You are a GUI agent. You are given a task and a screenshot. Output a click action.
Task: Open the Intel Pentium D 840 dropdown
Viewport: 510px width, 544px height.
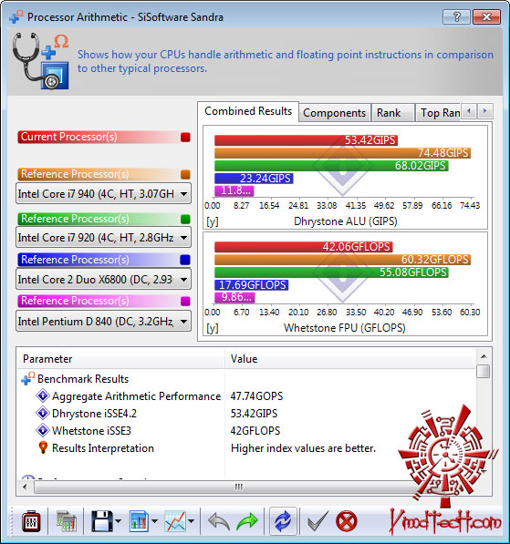pyautogui.click(x=103, y=321)
